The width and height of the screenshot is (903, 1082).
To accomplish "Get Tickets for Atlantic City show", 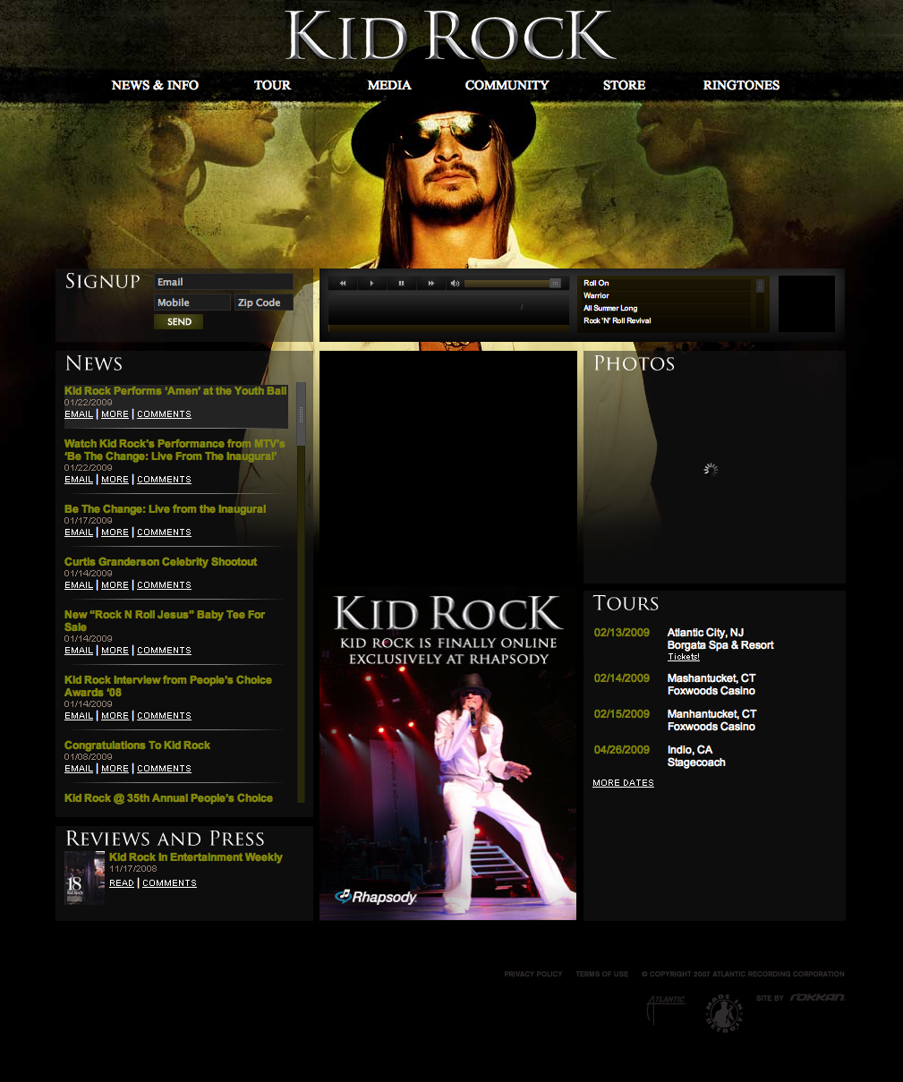I will [684, 657].
